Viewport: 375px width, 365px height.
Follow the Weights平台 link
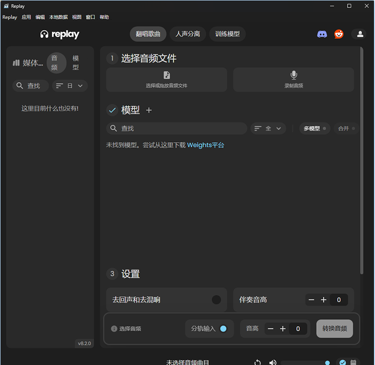(x=206, y=145)
